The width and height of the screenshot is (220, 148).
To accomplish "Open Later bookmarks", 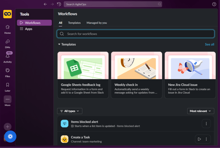I will (x=8, y=87).
